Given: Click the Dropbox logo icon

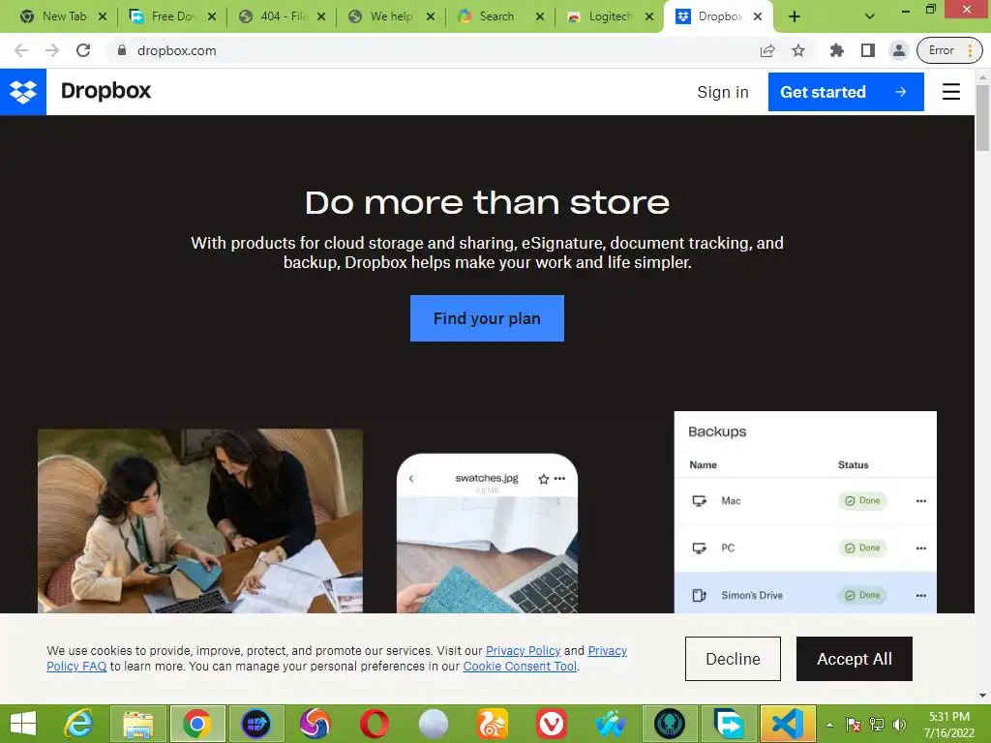Looking at the screenshot, I should (23, 92).
